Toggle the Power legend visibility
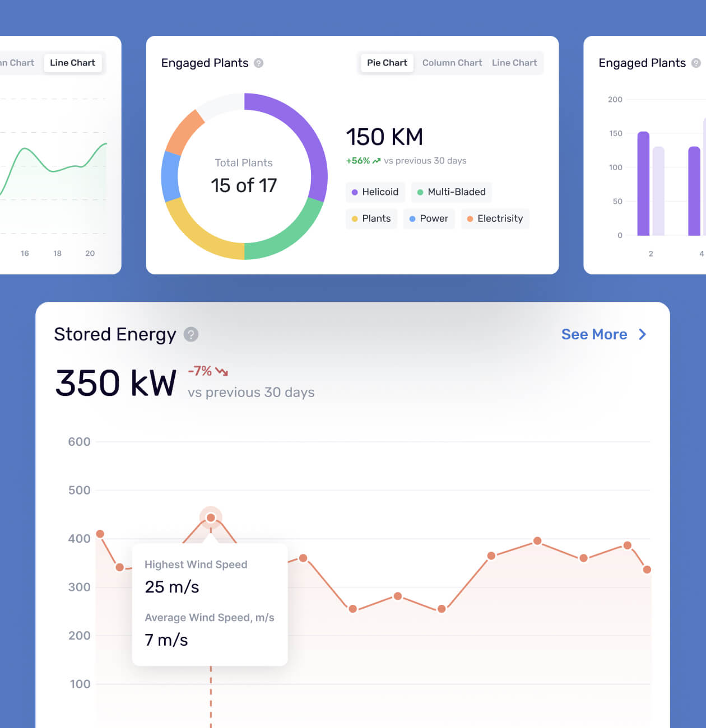Screen dimensions: 706x728 pos(429,219)
